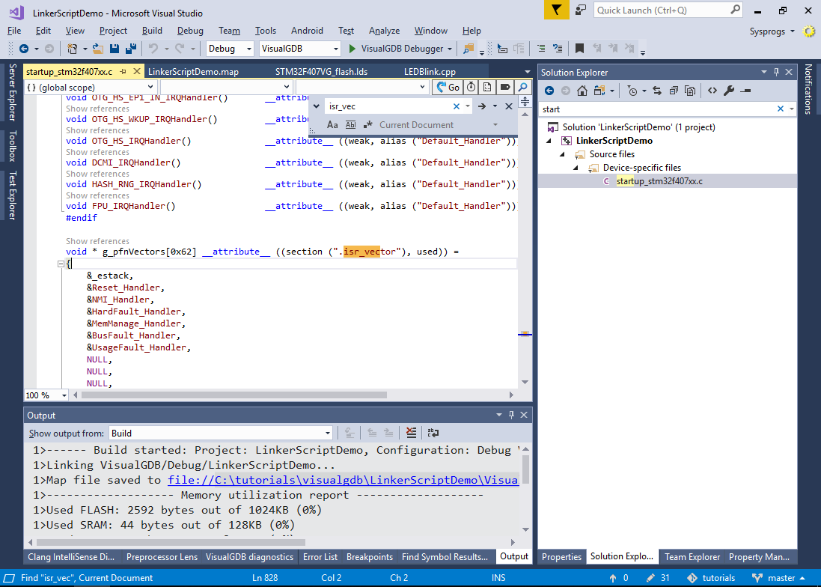821x587 pixels.
Task: Open the Error List tab
Action: (x=320, y=556)
